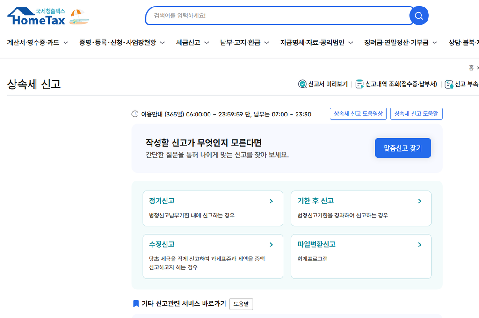Click the magnifier search button

tap(419, 15)
